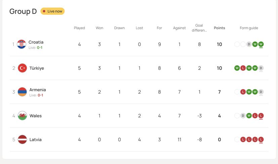Click the Croatia flag icon
278x164 pixels.
(x=22, y=44)
